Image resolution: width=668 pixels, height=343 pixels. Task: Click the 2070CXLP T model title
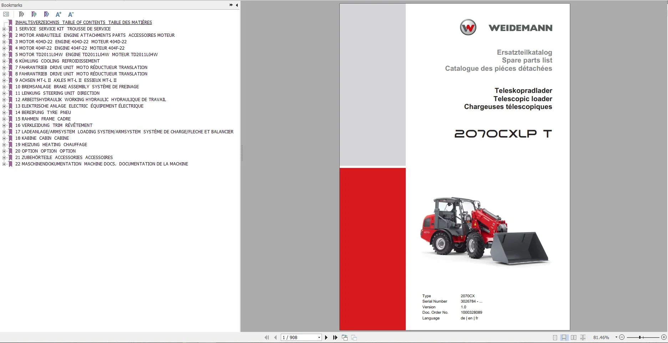(503, 134)
